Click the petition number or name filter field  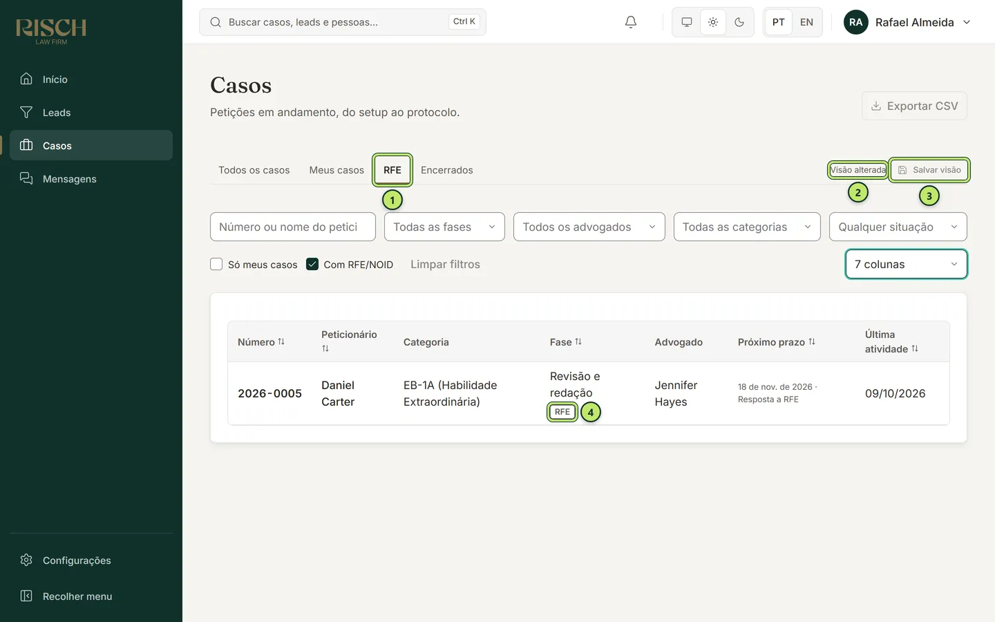(293, 227)
